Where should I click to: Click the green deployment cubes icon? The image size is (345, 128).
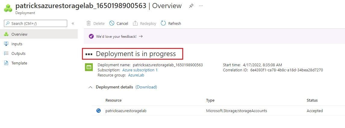[x=8, y=8]
